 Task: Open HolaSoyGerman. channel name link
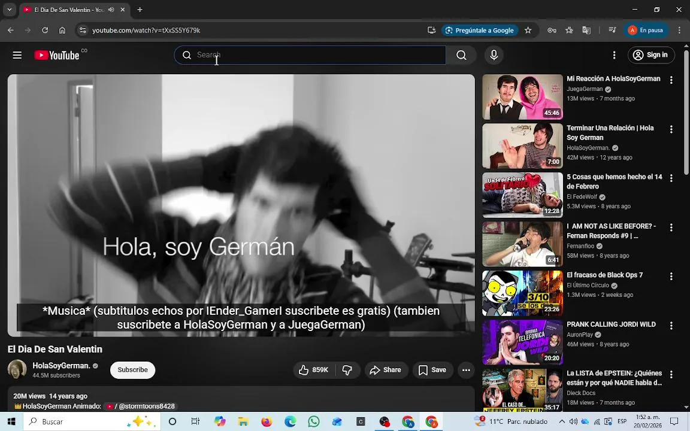[x=61, y=366]
